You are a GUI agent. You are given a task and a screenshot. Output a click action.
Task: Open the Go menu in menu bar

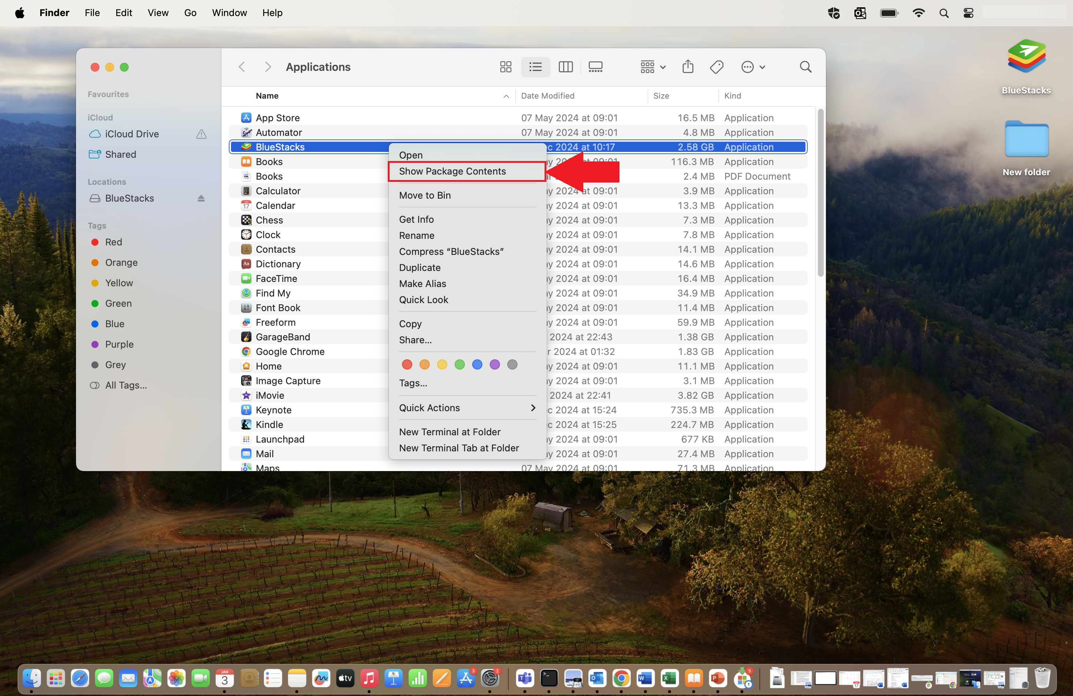190,13
